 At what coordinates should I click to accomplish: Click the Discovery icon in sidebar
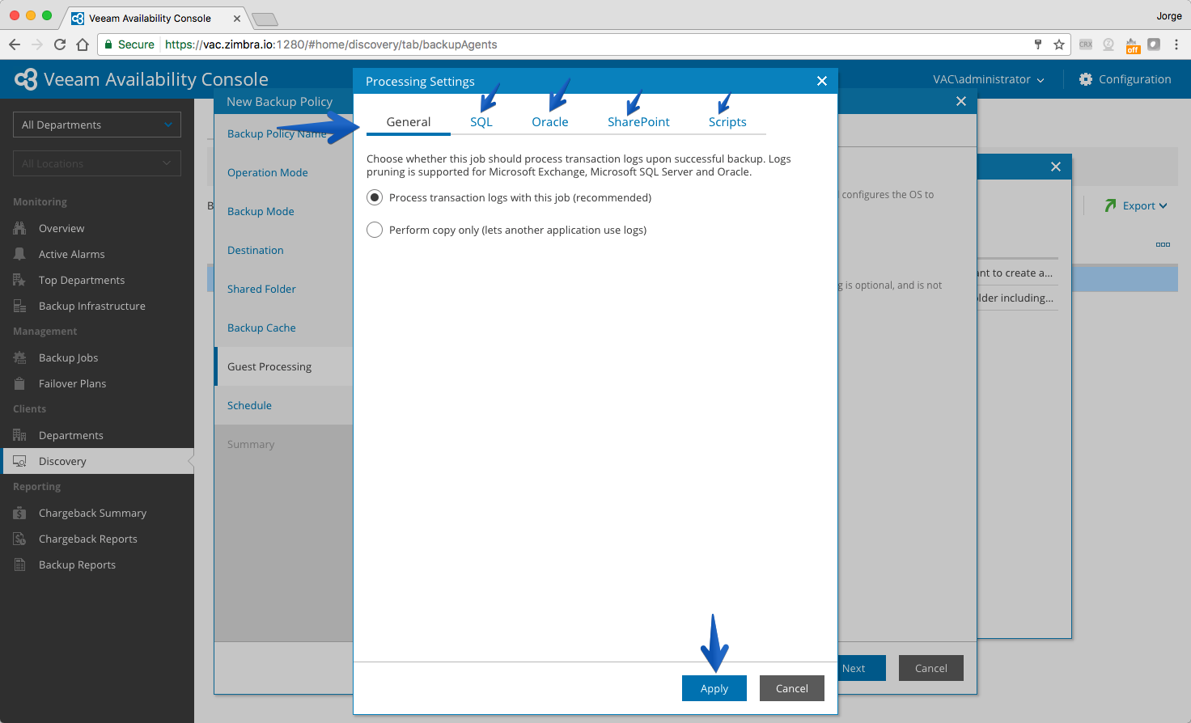click(19, 461)
